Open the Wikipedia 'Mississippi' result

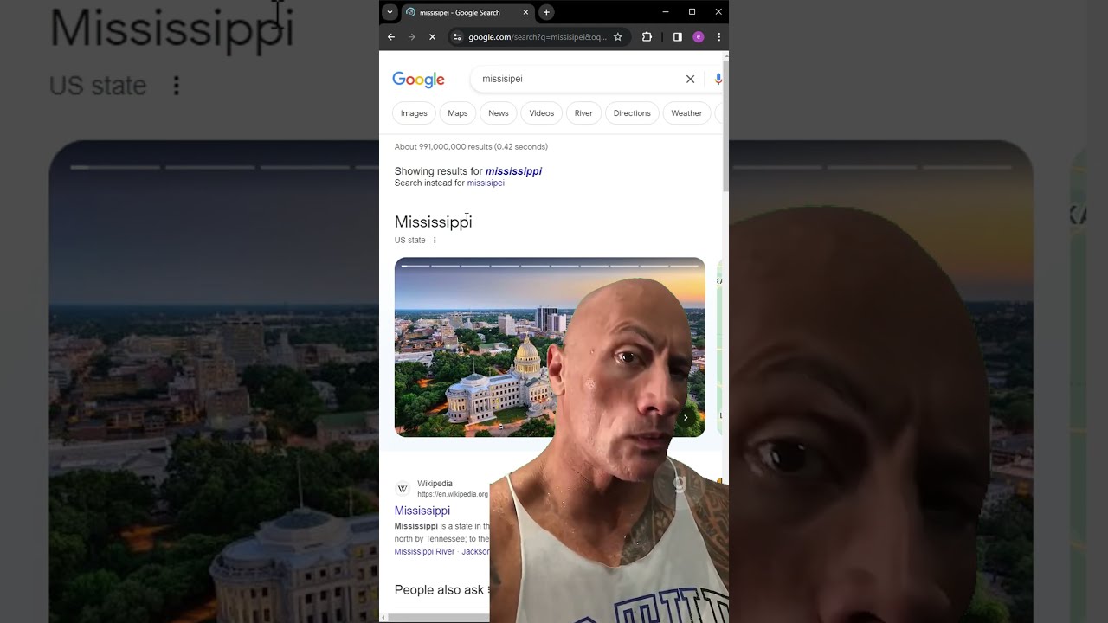[x=422, y=511]
